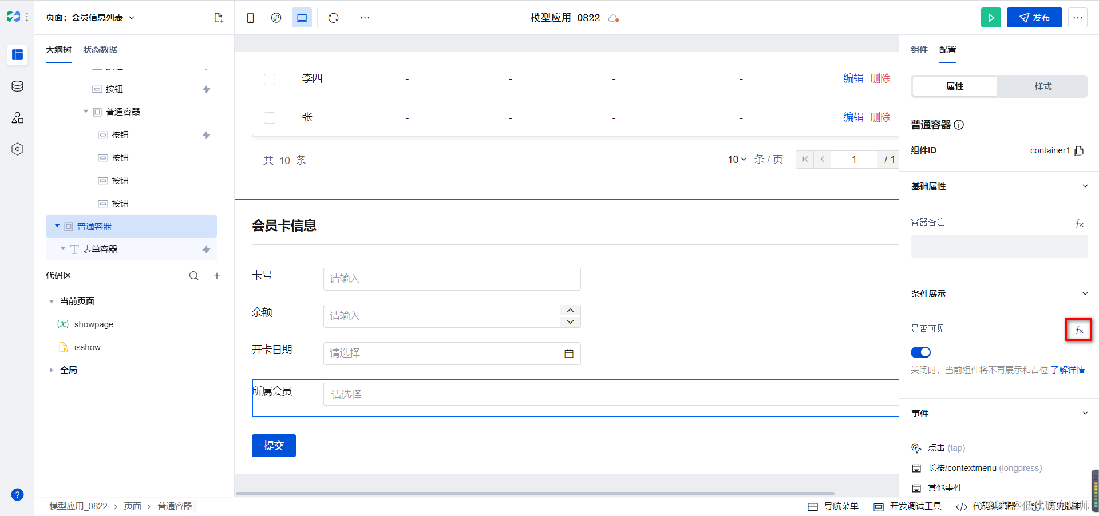This screenshot has height=516, width=1099.
Task: Click the new page icon
Action: point(219,18)
